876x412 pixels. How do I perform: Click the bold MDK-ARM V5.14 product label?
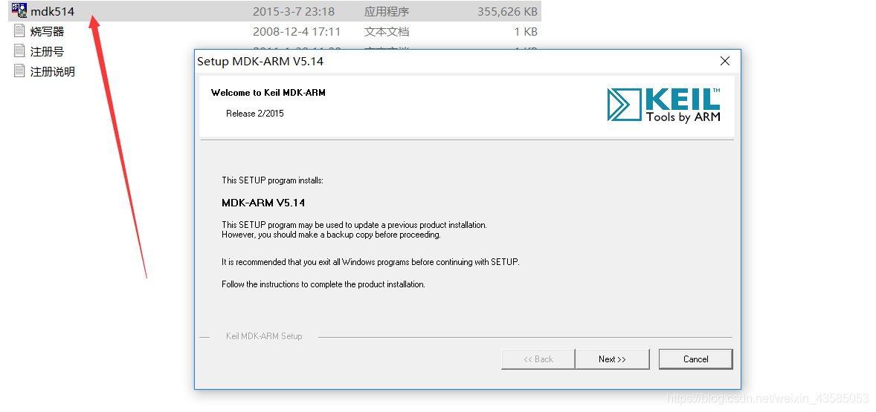[263, 203]
